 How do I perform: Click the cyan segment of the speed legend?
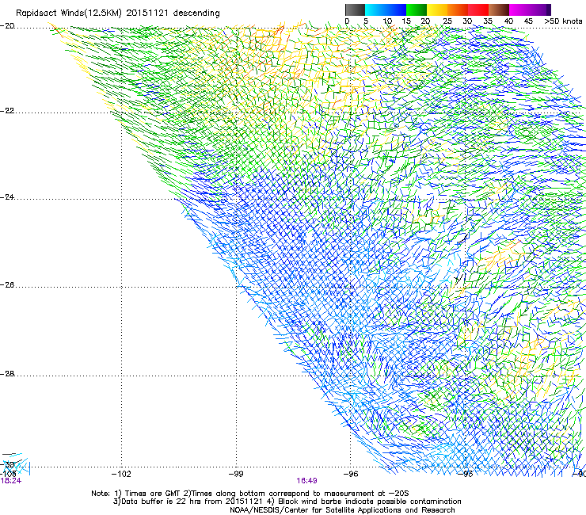(x=375, y=10)
